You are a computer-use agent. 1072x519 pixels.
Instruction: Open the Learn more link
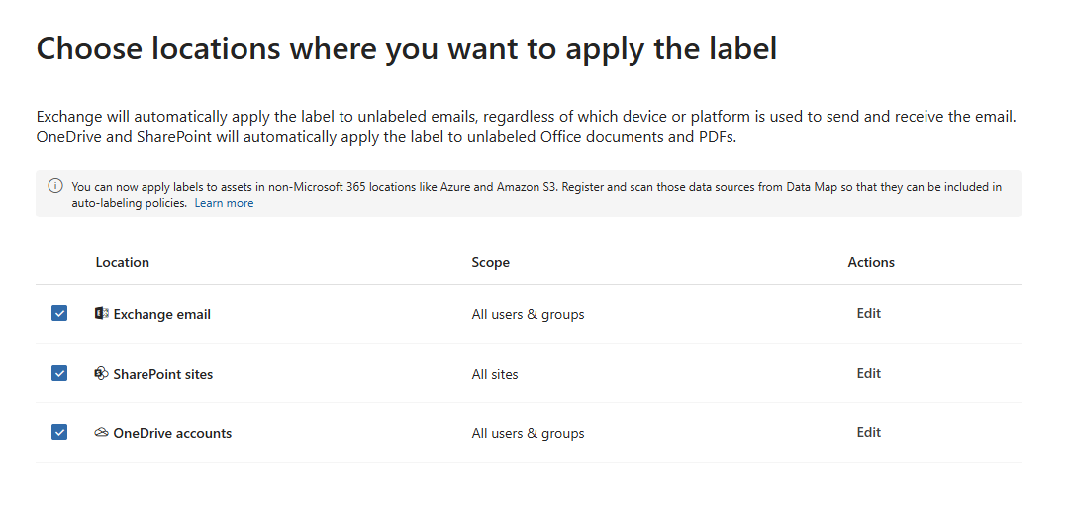(224, 203)
